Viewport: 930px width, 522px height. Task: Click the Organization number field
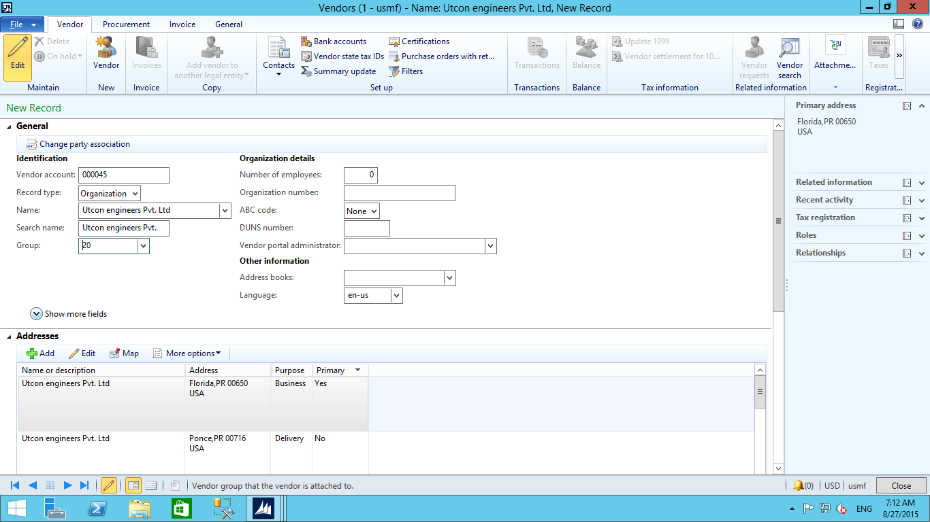pyautogui.click(x=400, y=193)
